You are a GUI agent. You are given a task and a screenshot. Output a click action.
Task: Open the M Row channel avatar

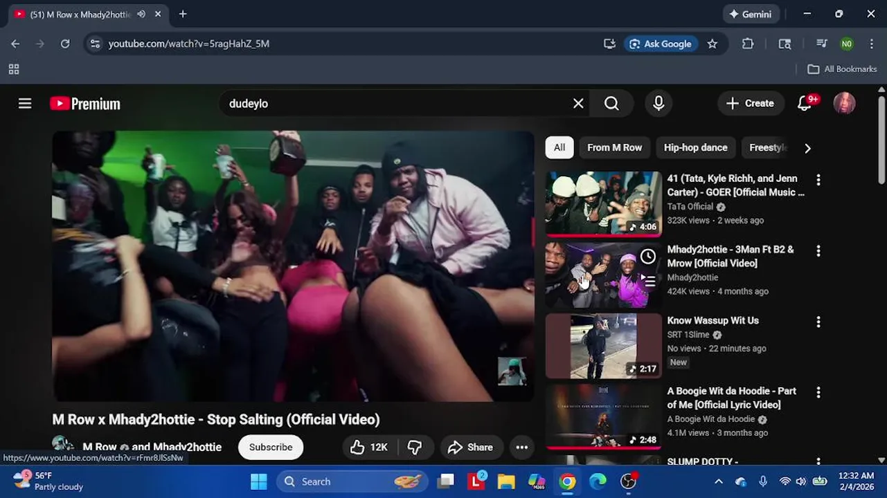[x=63, y=445]
